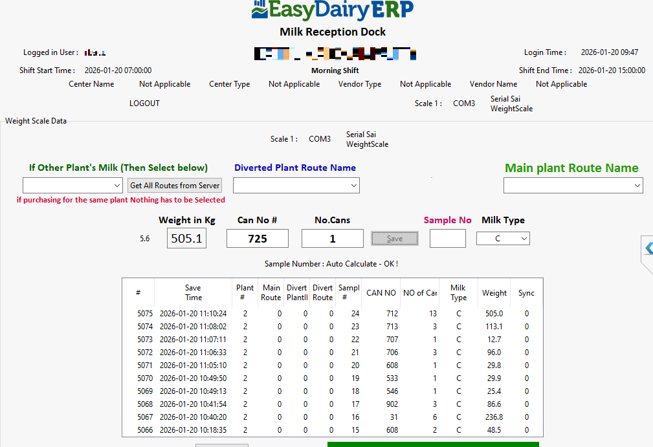Click the green button at the bottom
The image size is (653, 447).
point(432,444)
